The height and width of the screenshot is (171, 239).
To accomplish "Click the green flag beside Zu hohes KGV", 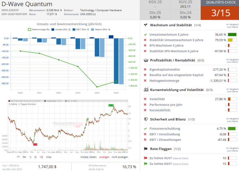I will [145, 163].
